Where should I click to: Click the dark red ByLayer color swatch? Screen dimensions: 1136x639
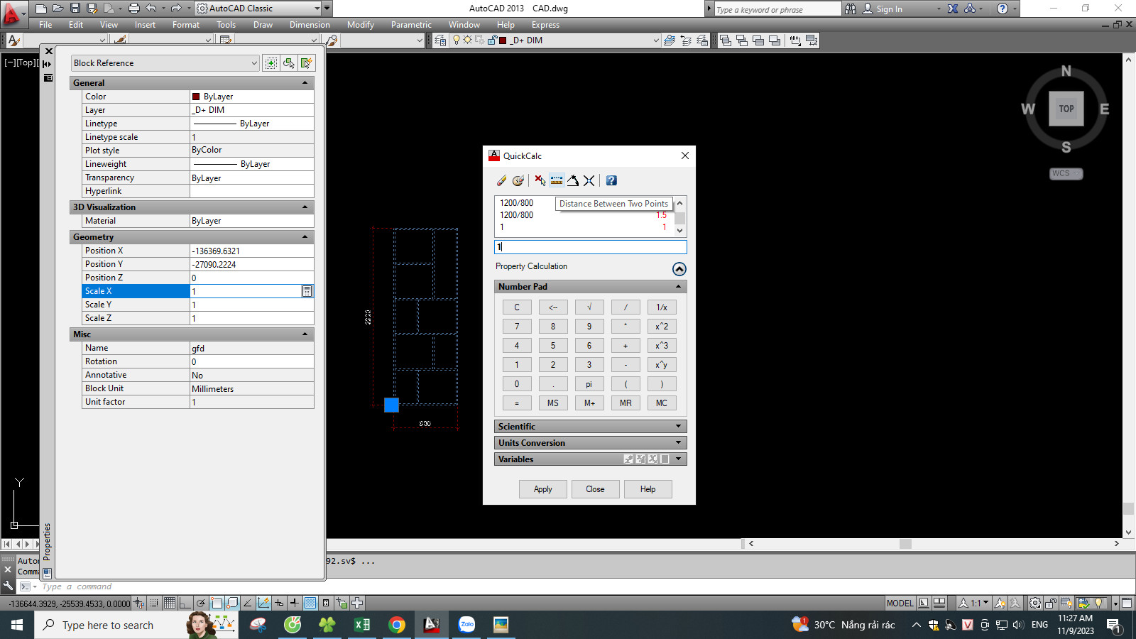point(196,97)
